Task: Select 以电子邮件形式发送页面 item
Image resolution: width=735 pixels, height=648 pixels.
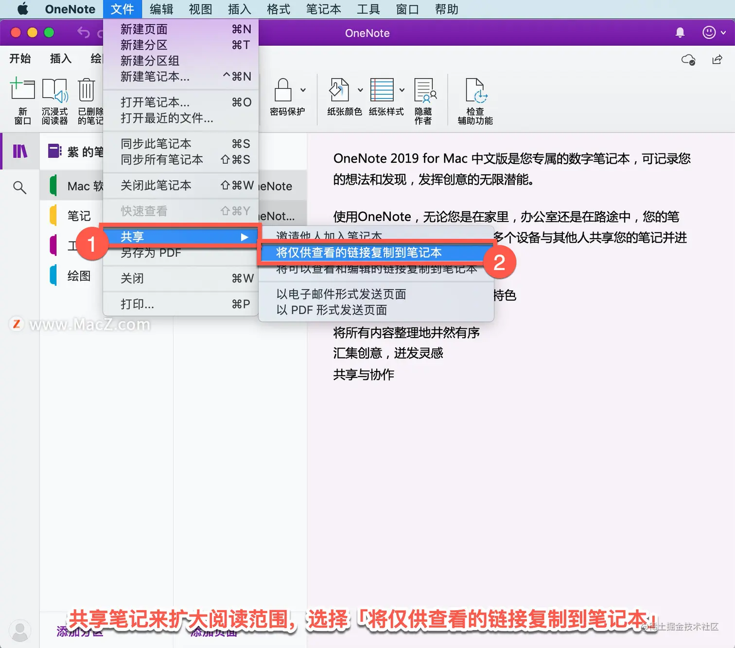Action: tap(376, 294)
